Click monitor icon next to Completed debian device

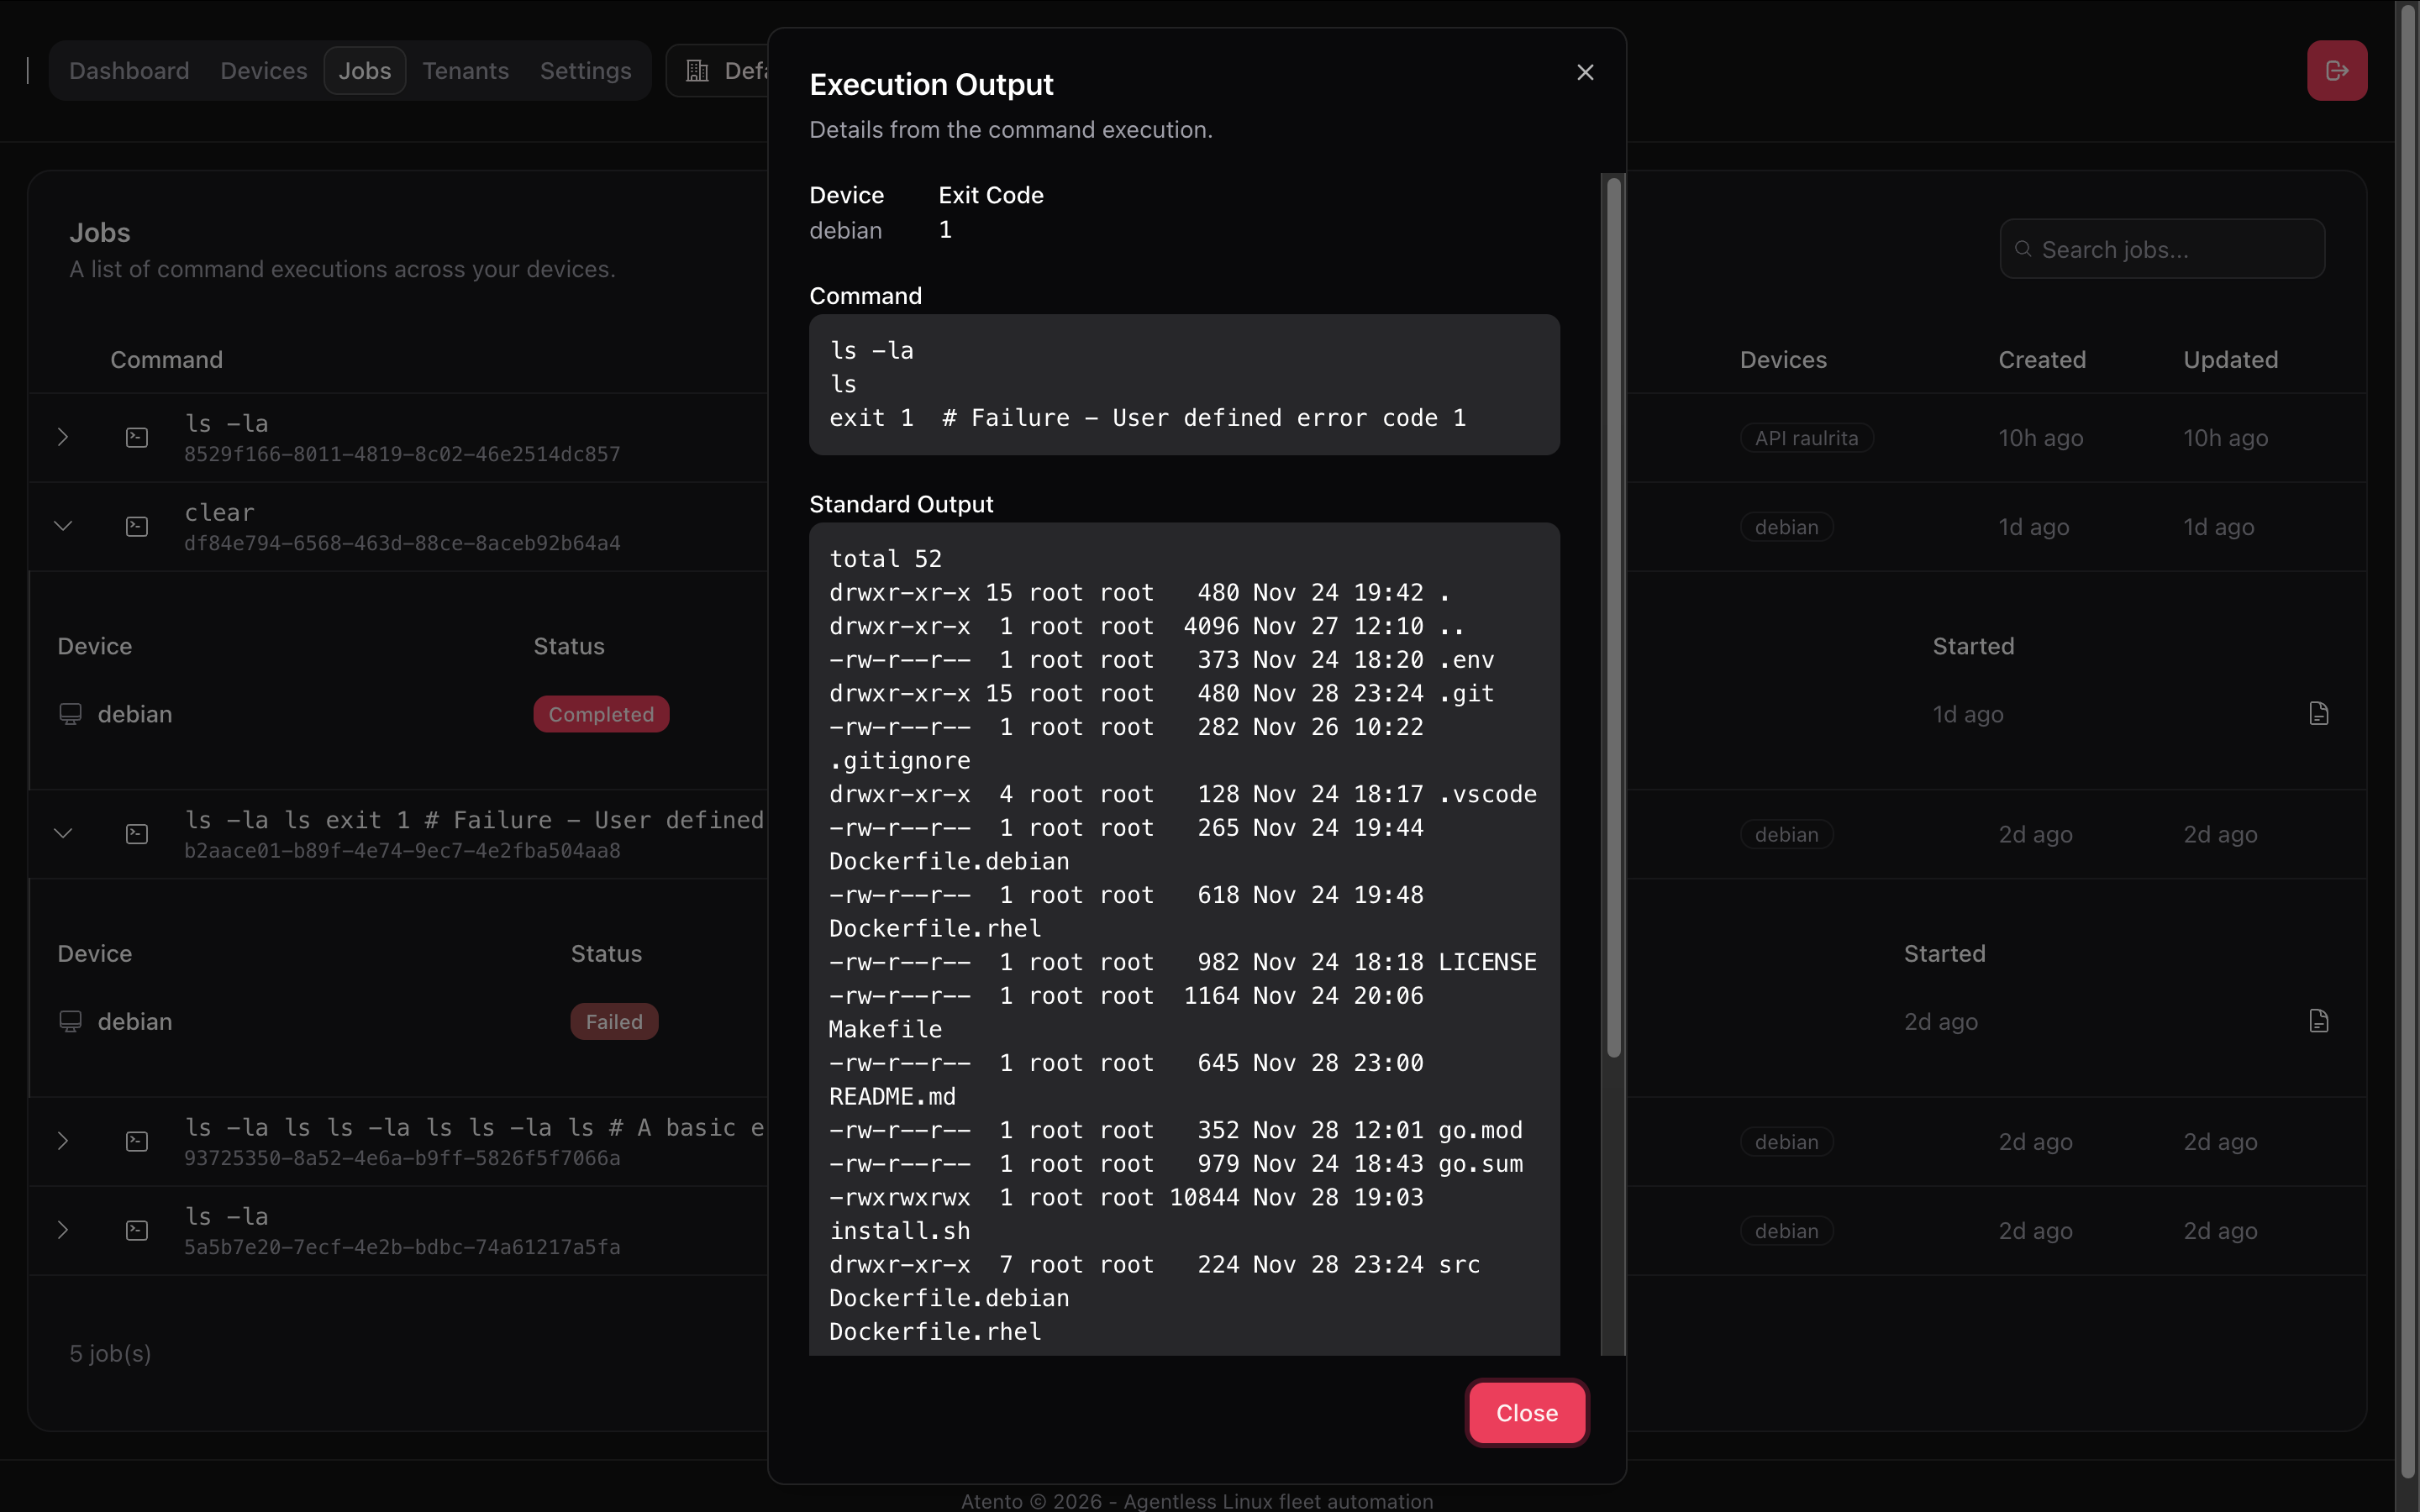[70, 714]
